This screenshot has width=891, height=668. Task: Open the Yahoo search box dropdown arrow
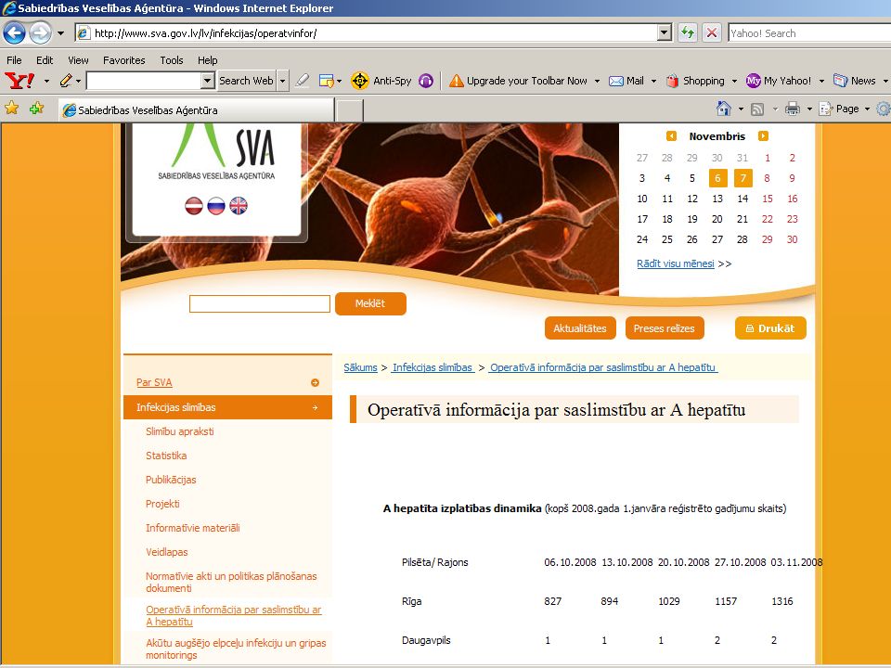point(207,81)
